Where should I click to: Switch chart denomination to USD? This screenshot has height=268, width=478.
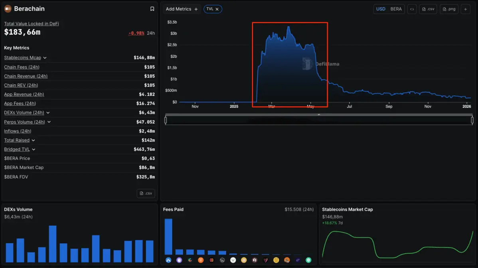coord(381,9)
